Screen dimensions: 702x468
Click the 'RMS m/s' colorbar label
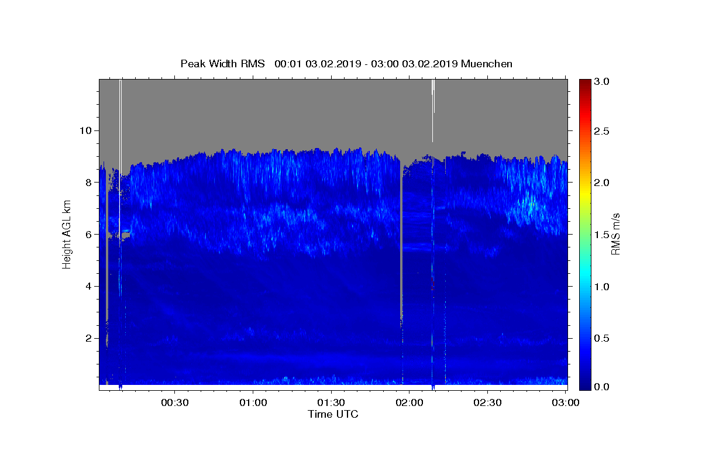(x=615, y=234)
